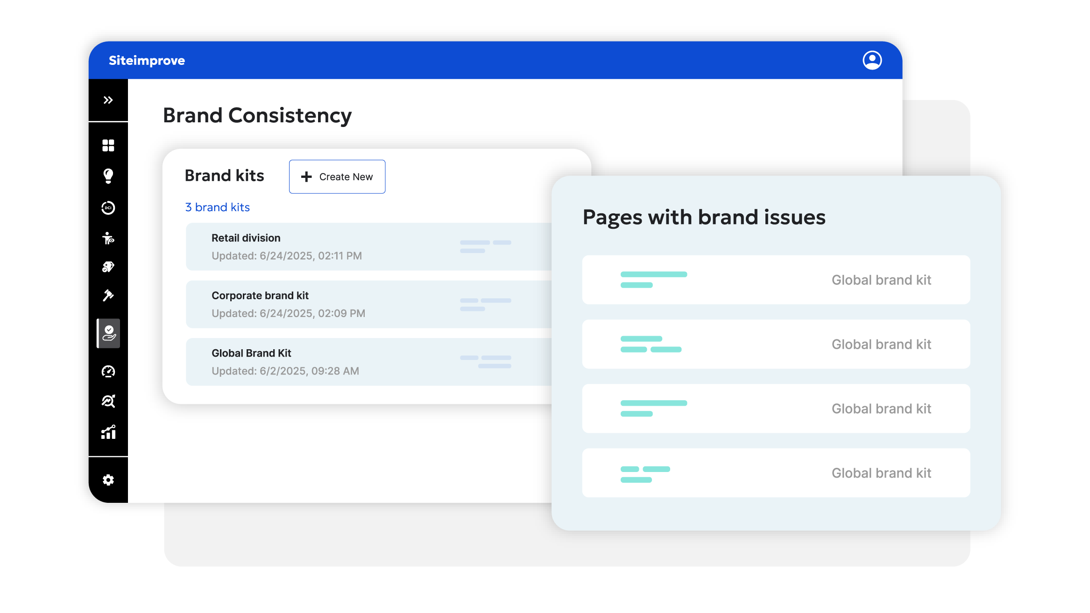The image size is (1090, 613).
Task: Click the Siteimprove logo
Action: point(147,61)
